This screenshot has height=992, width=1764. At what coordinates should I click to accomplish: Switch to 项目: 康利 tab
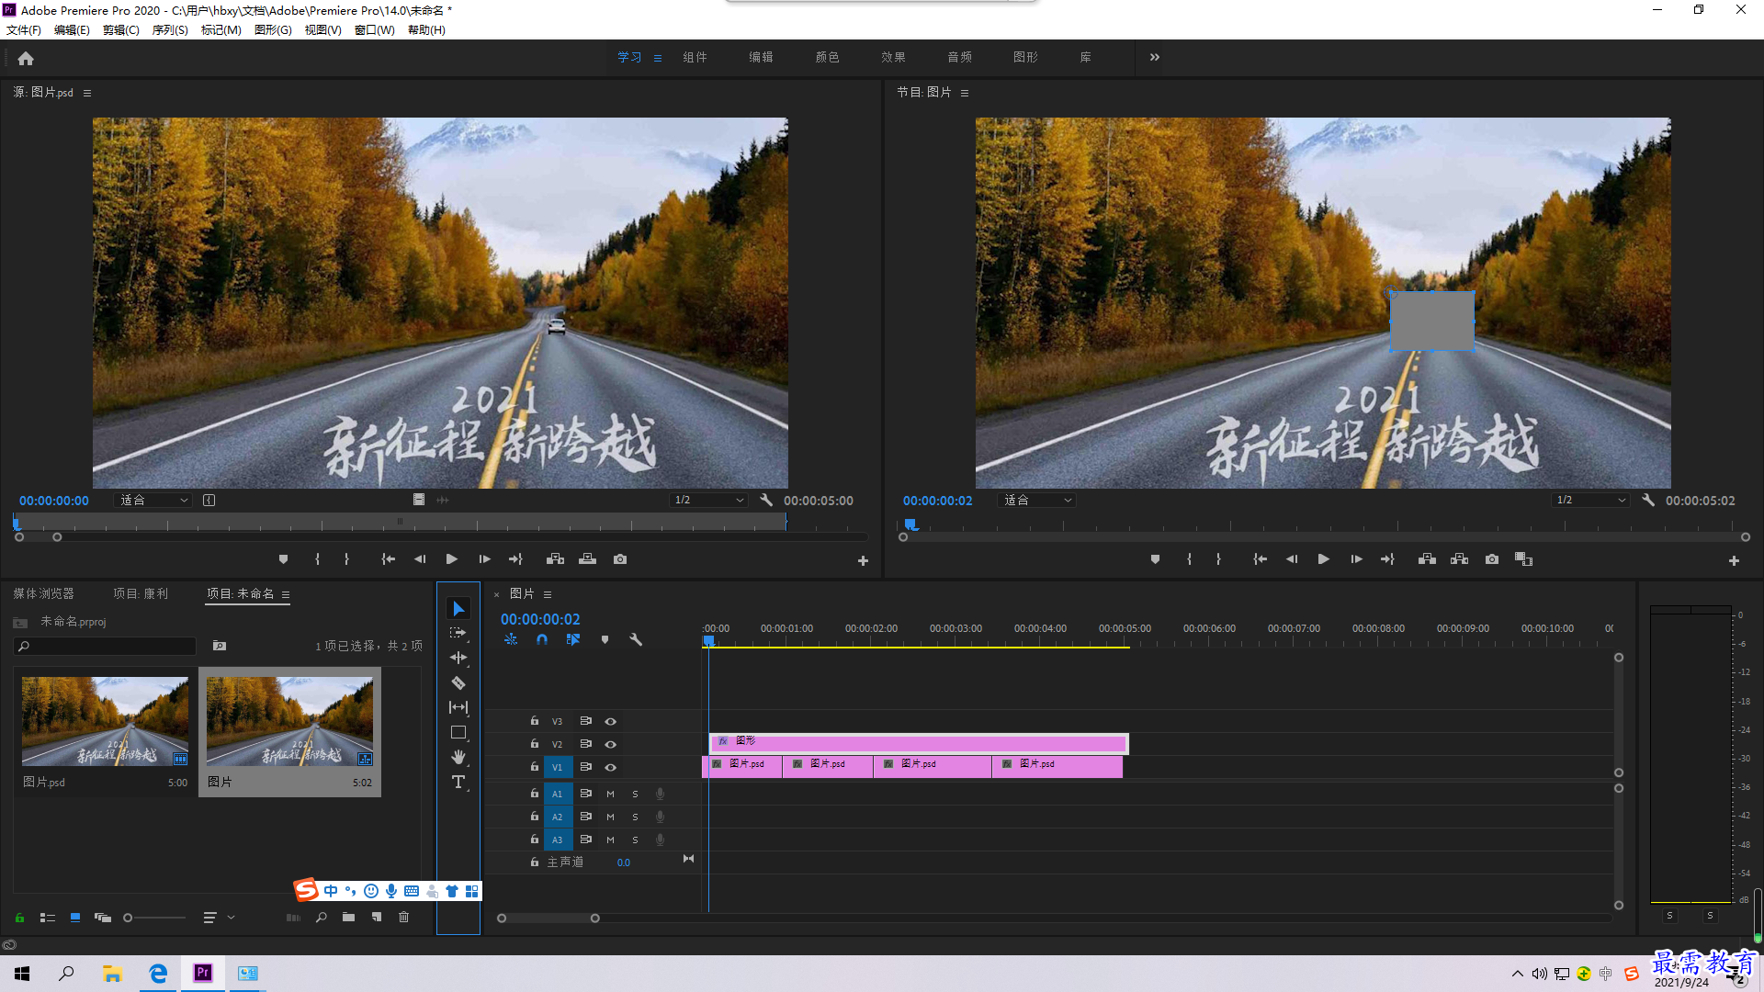[x=141, y=594]
